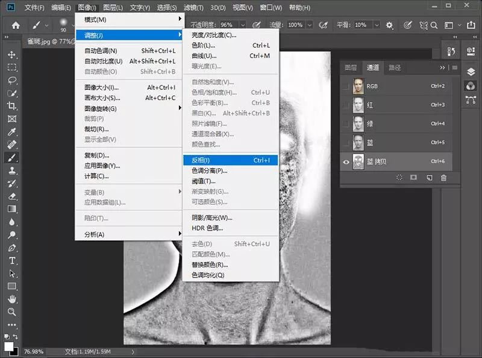Show the RGB channel visibility

(x=346, y=86)
